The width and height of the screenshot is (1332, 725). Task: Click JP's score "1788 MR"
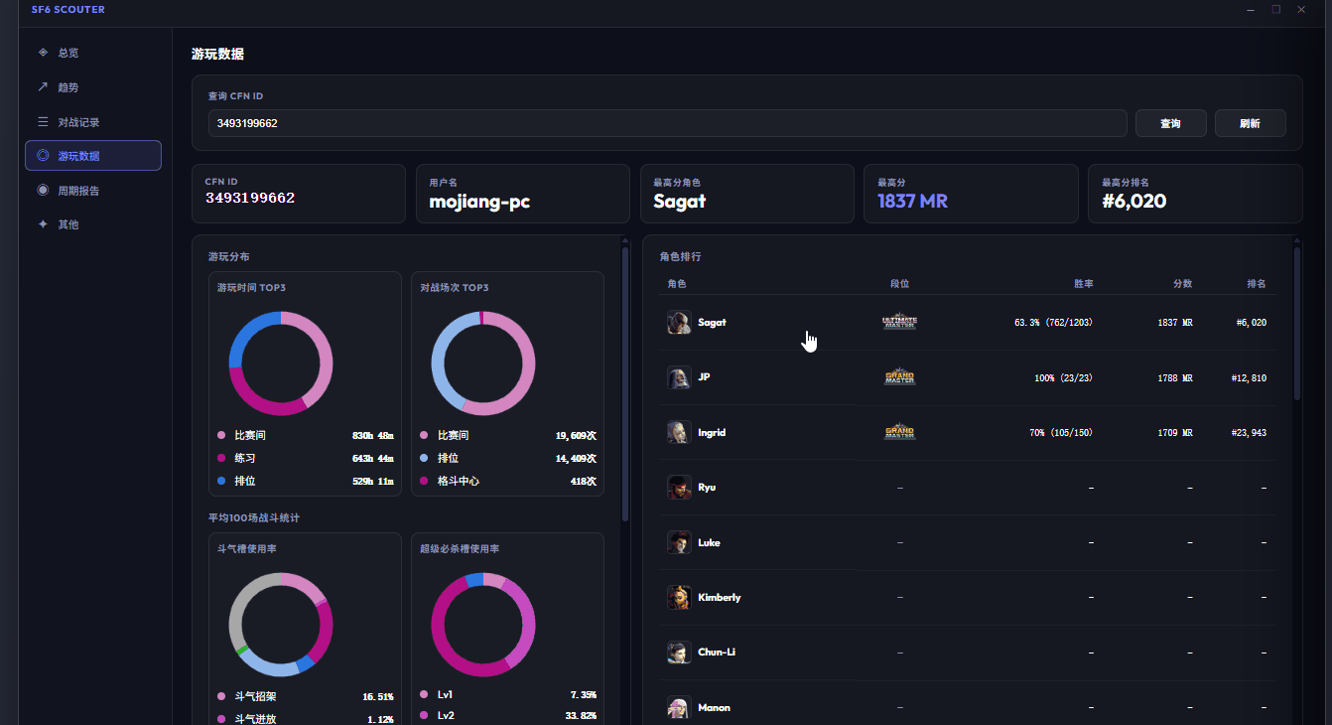(1175, 378)
